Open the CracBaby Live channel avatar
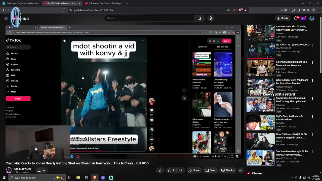 pos(9,170)
